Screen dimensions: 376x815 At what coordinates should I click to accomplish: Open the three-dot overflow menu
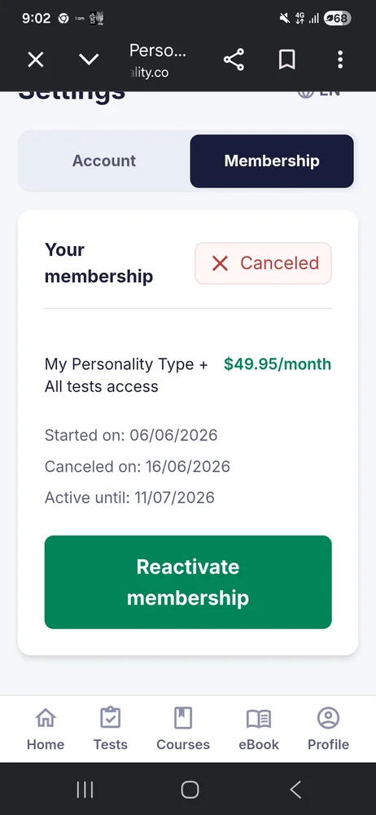coord(339,59)
